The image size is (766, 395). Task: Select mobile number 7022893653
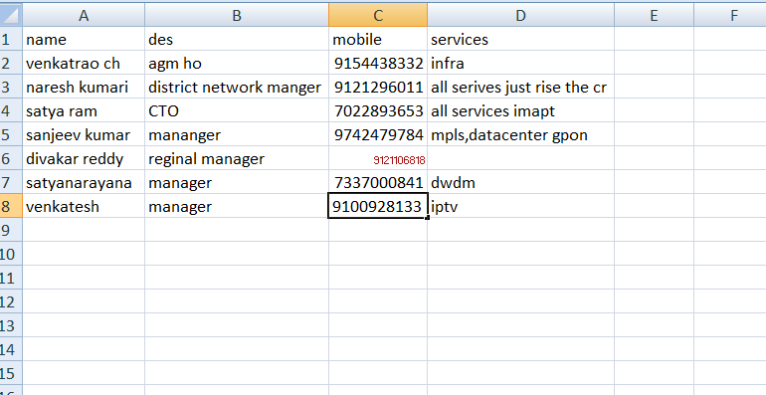click(378, 111)
